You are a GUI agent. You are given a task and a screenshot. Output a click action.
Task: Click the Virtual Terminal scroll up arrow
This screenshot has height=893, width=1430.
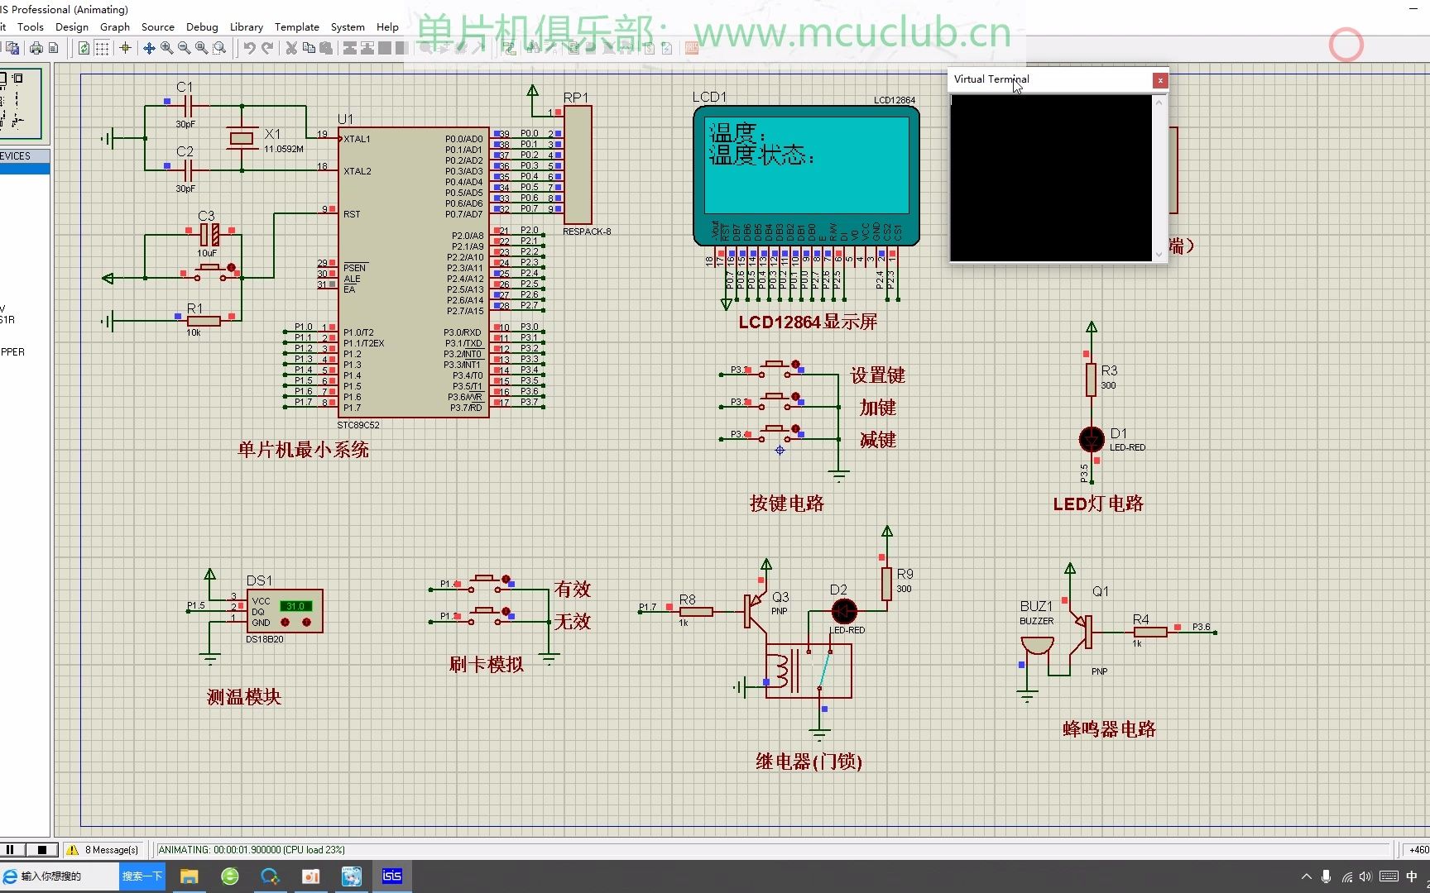pos(1159,102)
